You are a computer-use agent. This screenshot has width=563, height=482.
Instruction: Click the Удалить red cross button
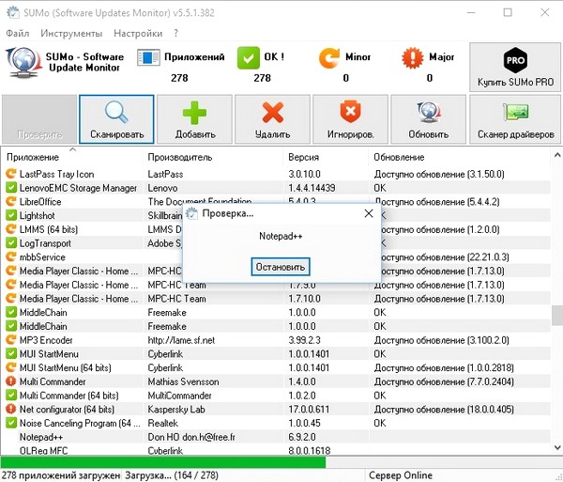272,119
